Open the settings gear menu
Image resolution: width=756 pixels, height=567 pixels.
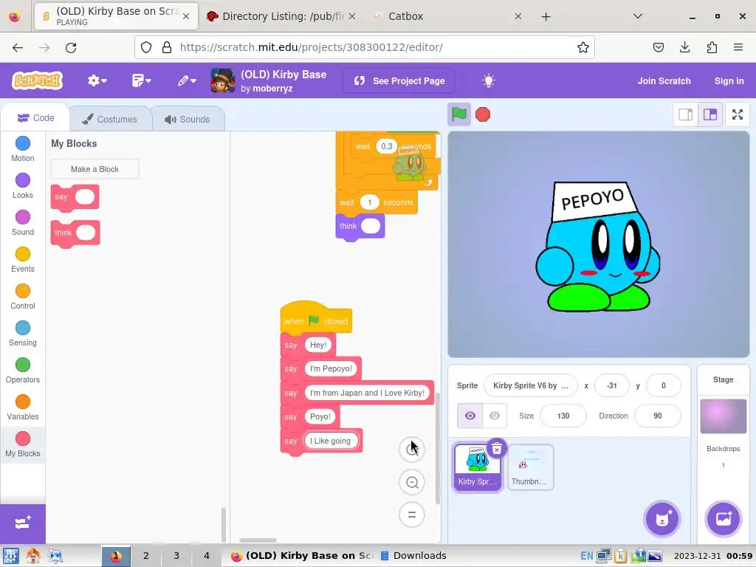coord(97,80)
